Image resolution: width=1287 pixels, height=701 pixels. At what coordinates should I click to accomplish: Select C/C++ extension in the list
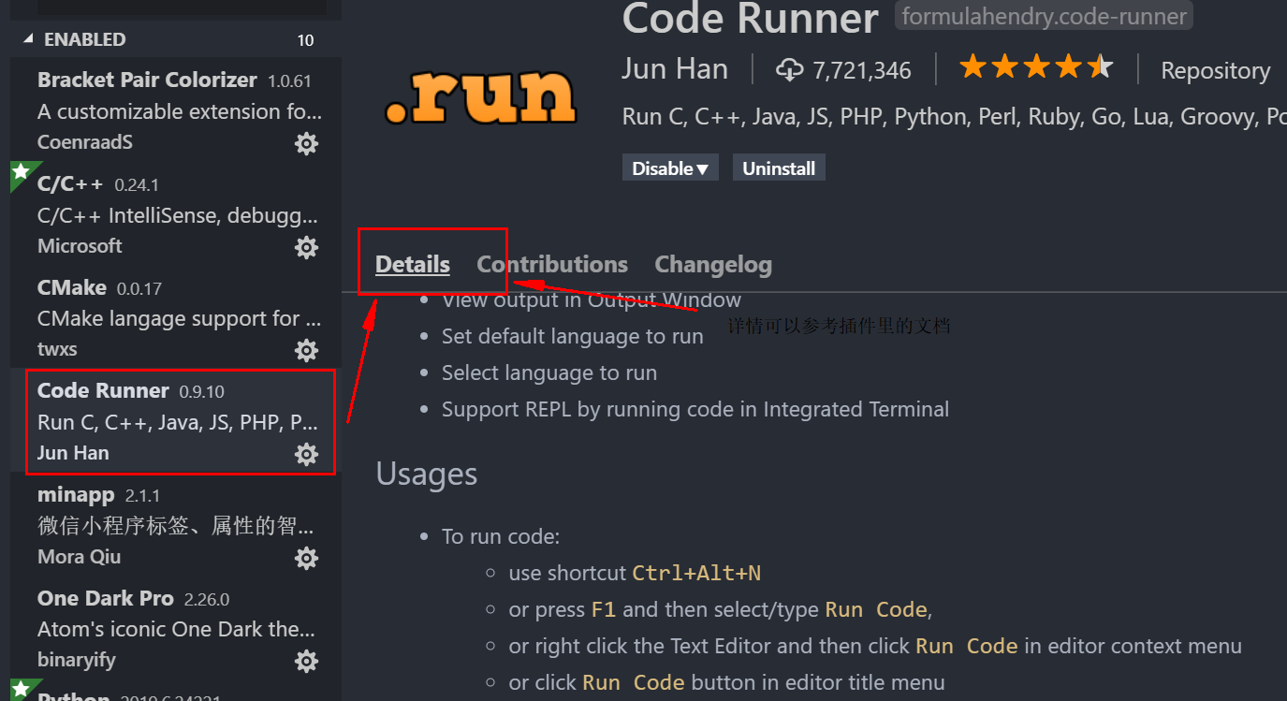175,214
